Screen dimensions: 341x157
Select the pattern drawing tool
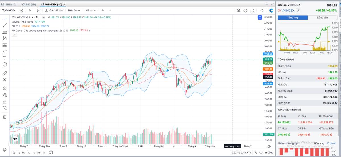(x=5, y=38)
